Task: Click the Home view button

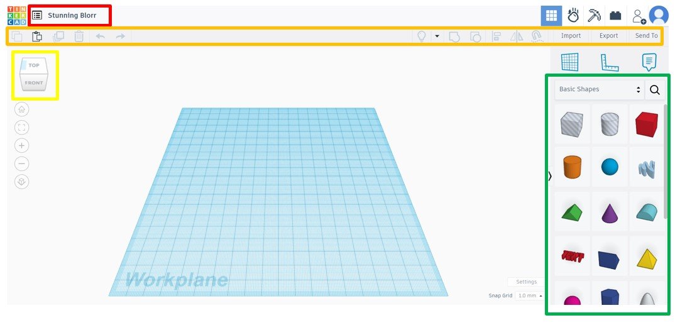Action: 22,109
